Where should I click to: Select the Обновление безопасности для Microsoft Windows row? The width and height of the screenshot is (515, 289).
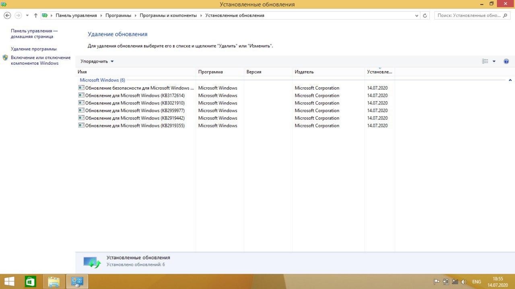coord(235,88)
